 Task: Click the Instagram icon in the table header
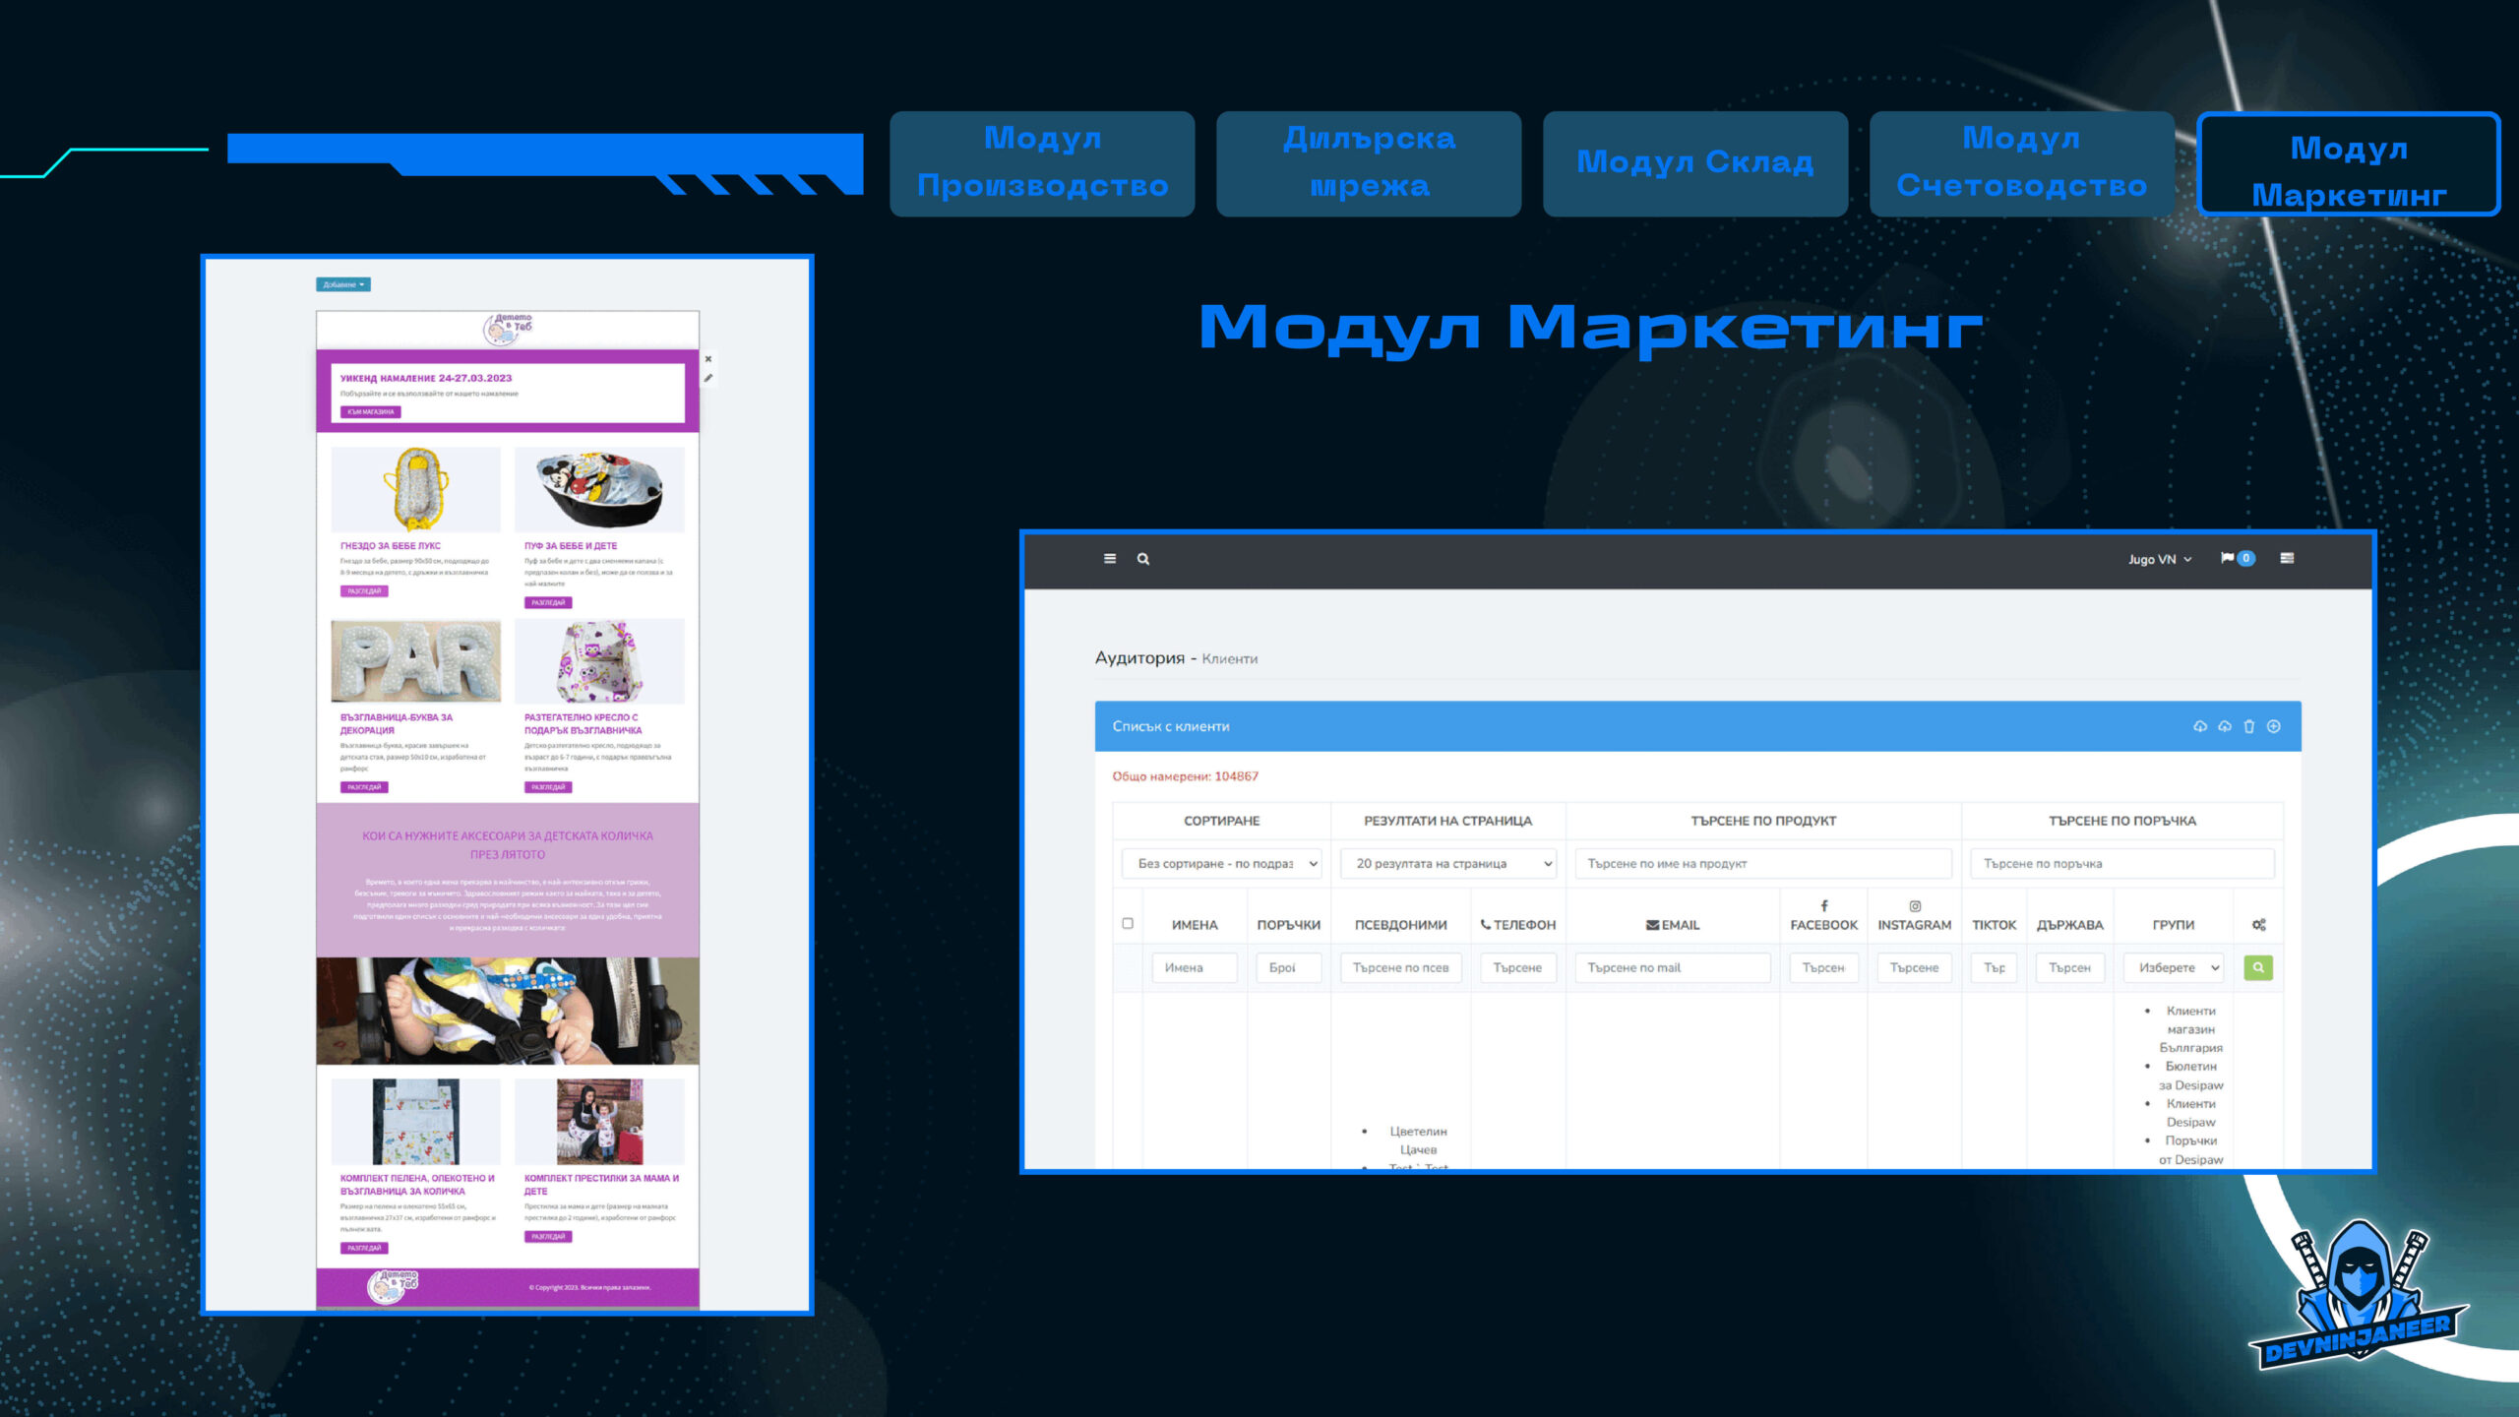click(1913, 906)
